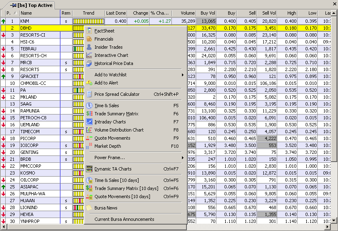Click sort arrow in P. column header
This screenshot has width=338, height=231.
point(15,13)
